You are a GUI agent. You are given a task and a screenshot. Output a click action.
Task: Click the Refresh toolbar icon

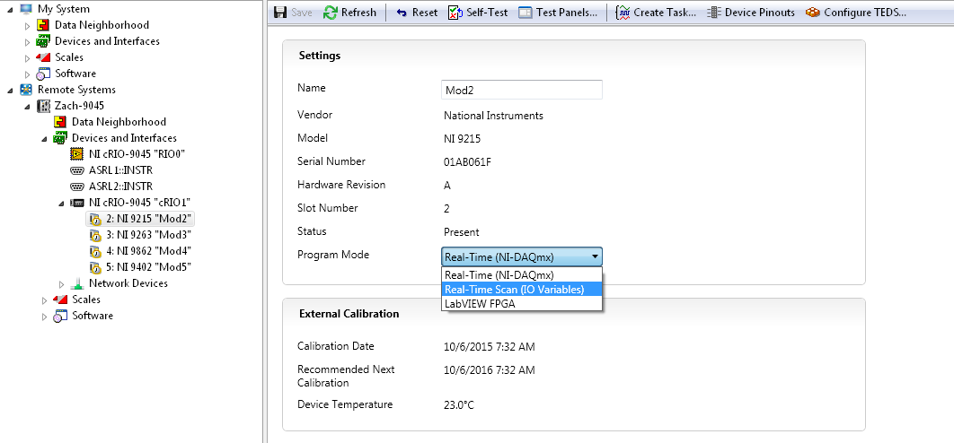pos(331,13)
